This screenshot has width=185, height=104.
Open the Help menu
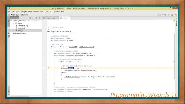(63, 12)
